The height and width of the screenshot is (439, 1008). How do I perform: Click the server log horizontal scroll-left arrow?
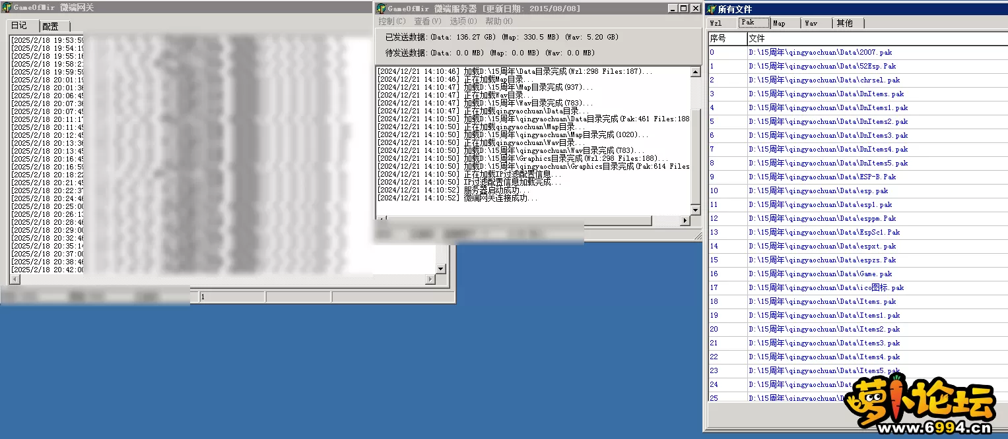382,219
